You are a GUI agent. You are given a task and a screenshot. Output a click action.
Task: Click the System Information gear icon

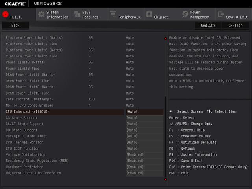coord(41,15)
